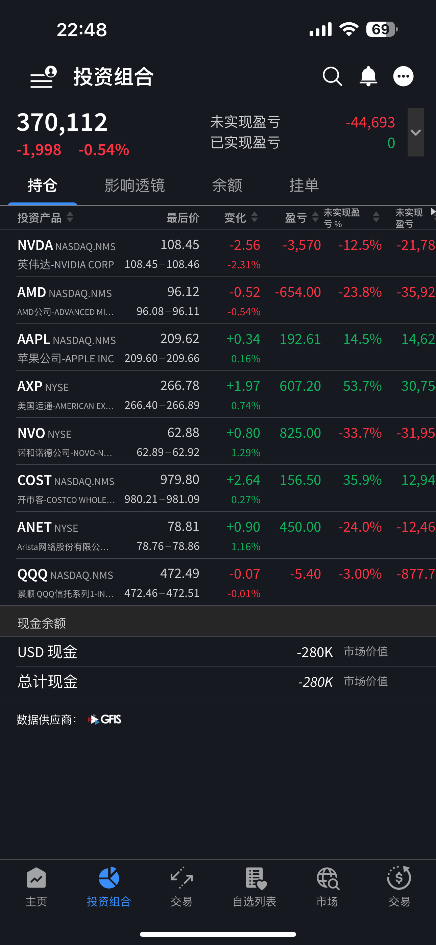This screenshot has height=945, width=436.
Task: Sort by unrealized P&L percent column
Action: tap(350, 218)
